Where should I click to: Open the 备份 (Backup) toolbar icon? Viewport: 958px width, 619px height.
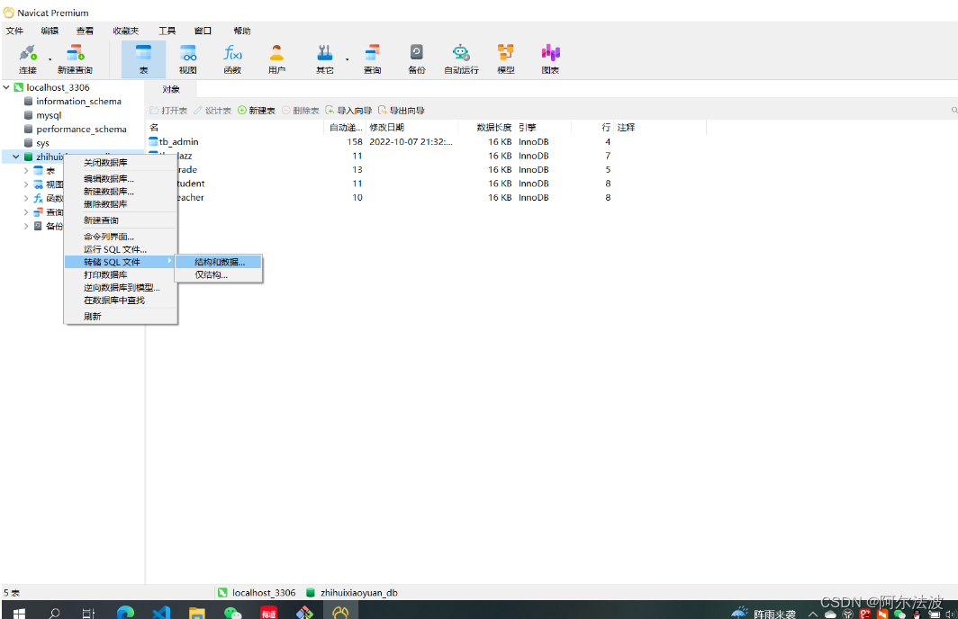pos(417,59)
